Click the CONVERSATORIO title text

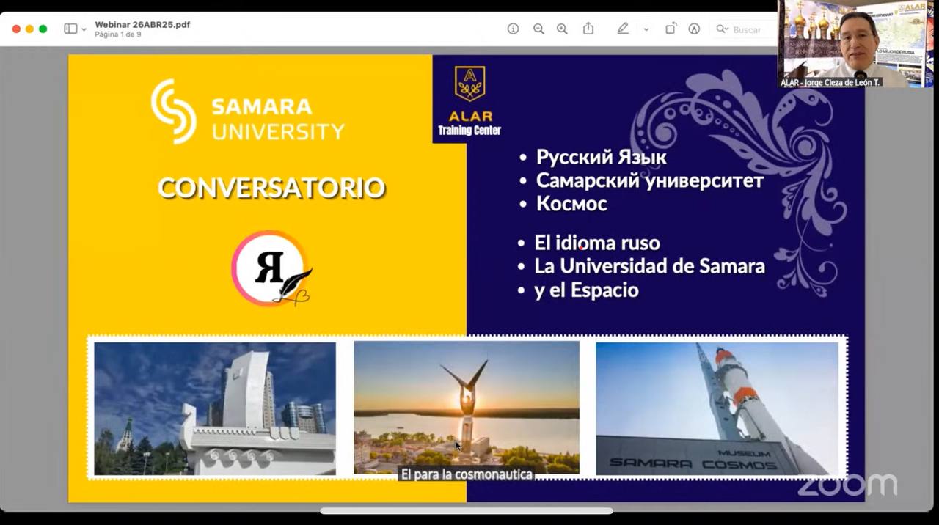coord(271,188)
